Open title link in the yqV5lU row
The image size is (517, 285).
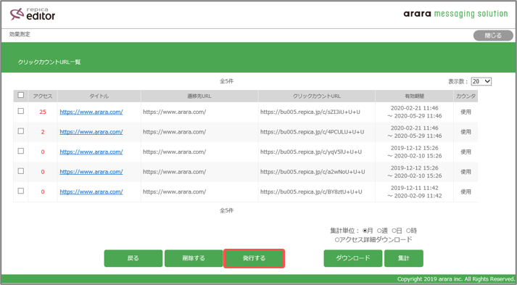[91, 152]
